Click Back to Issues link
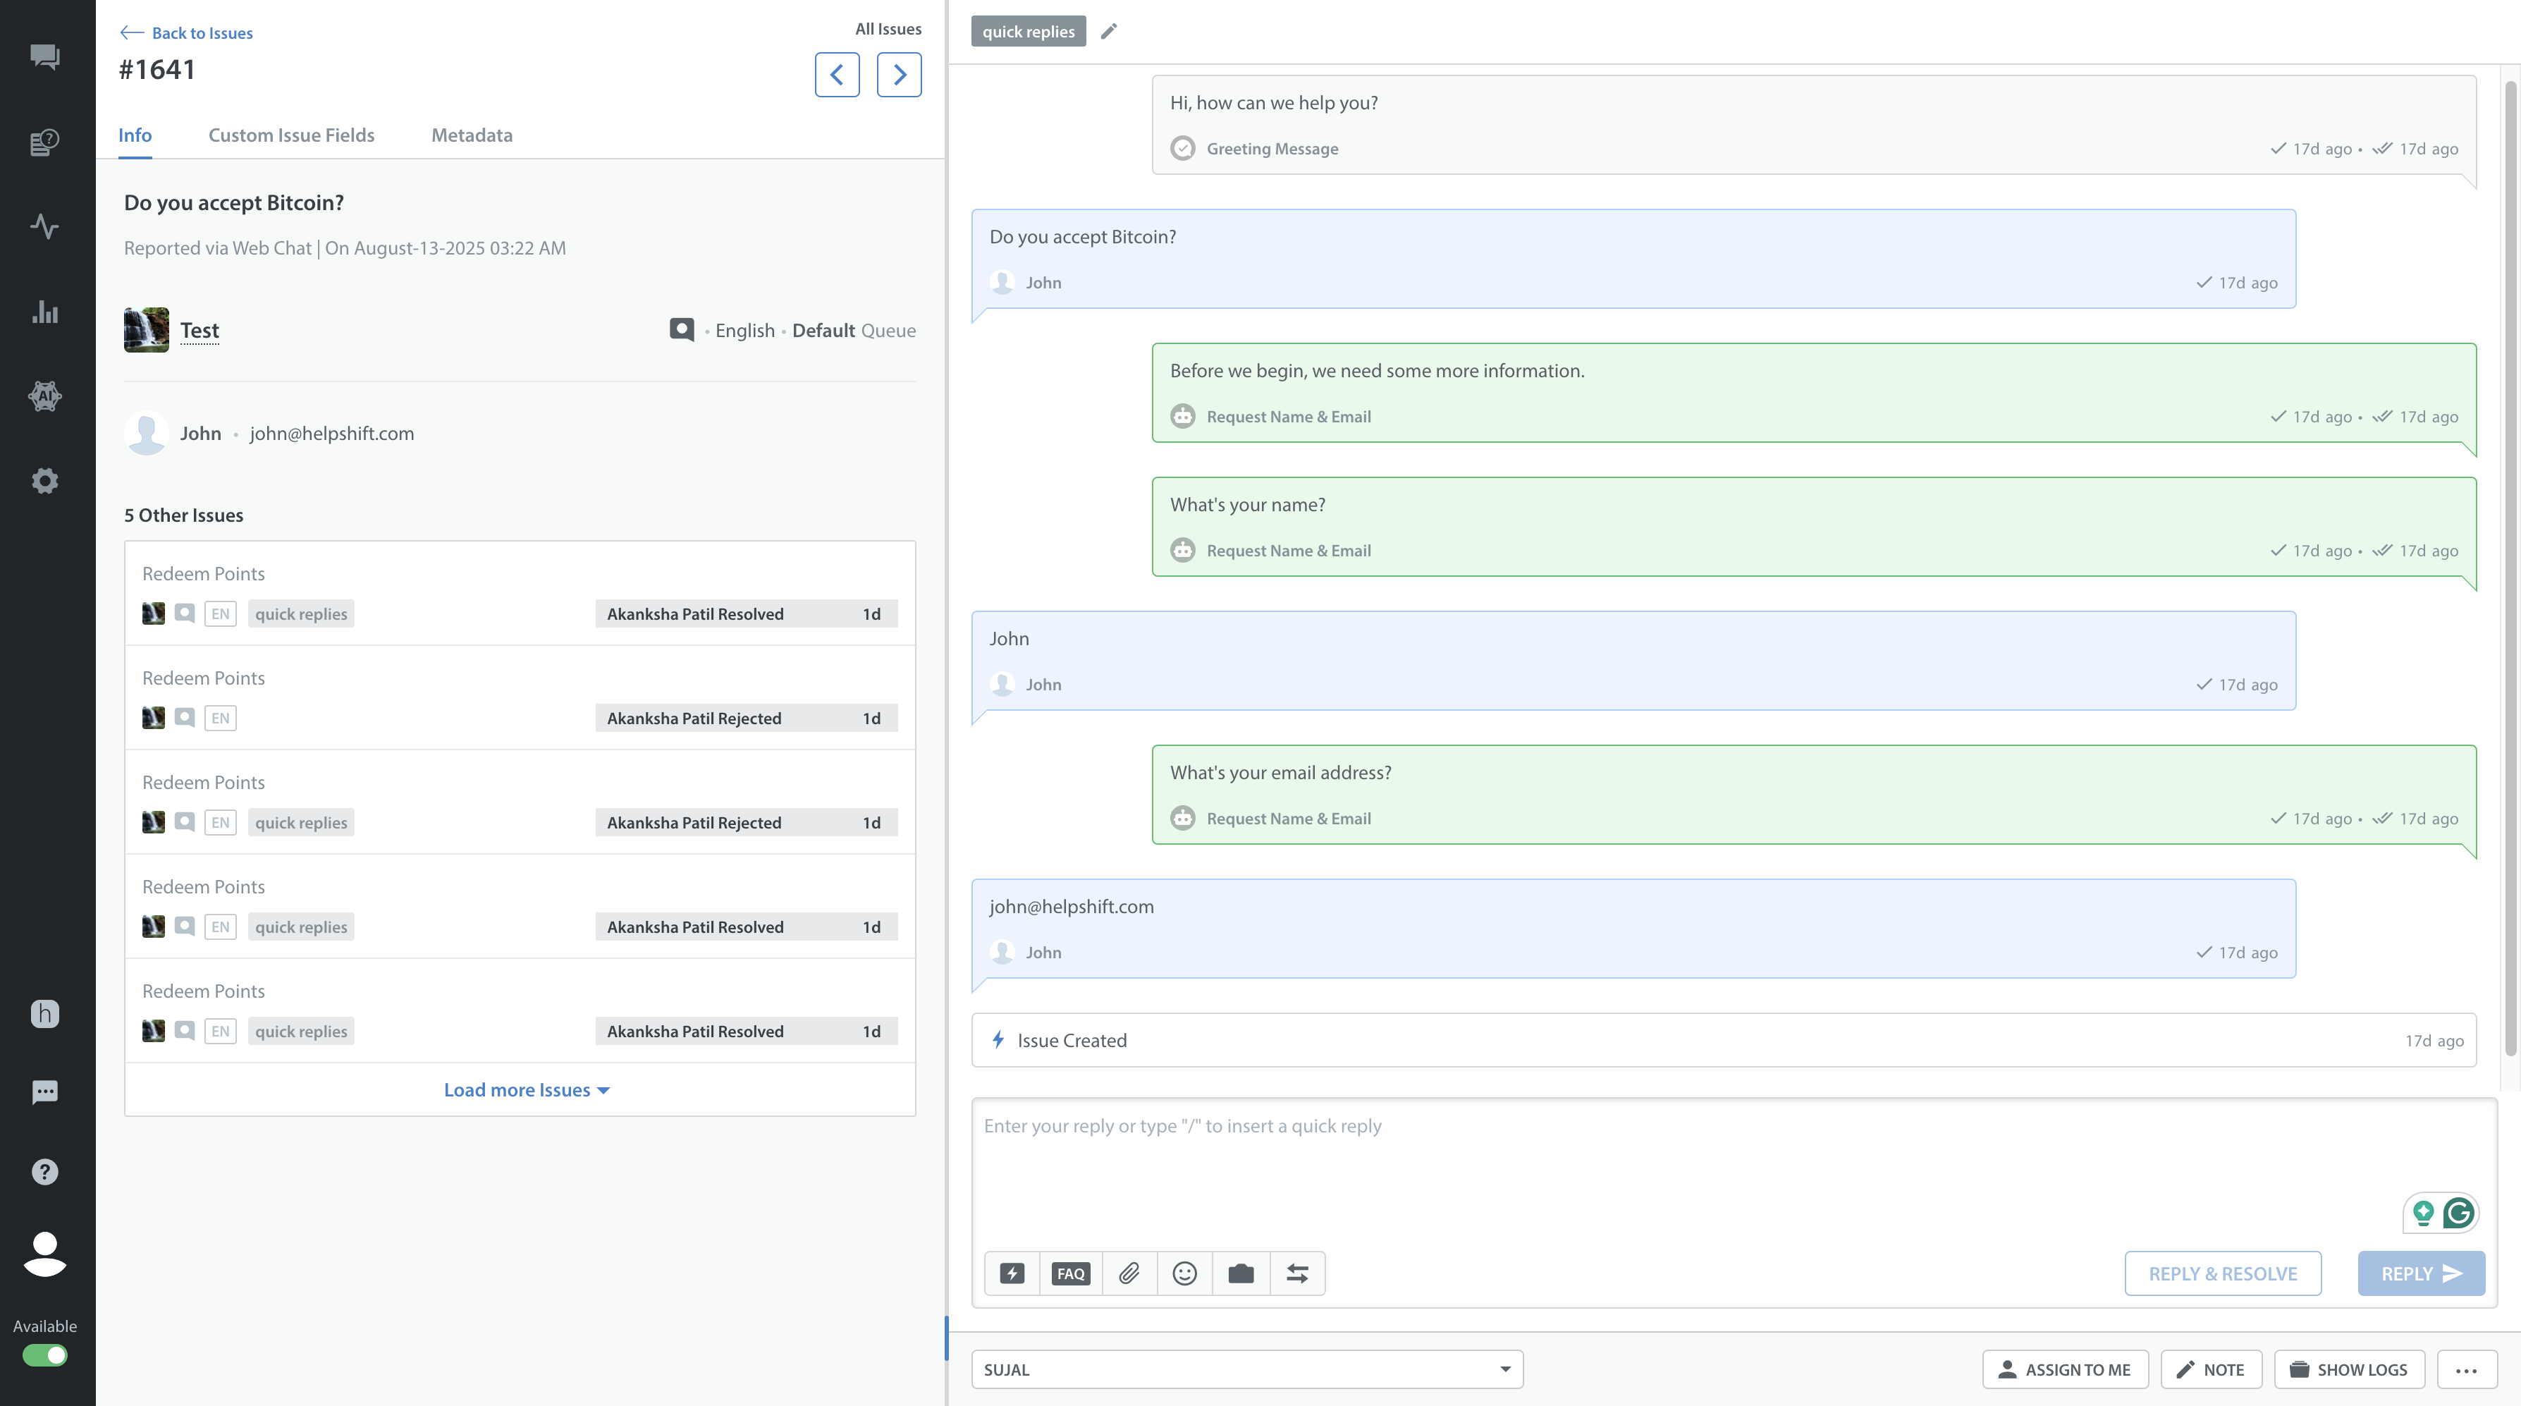Screen dimensions: 2521x1406 point(186,32)
